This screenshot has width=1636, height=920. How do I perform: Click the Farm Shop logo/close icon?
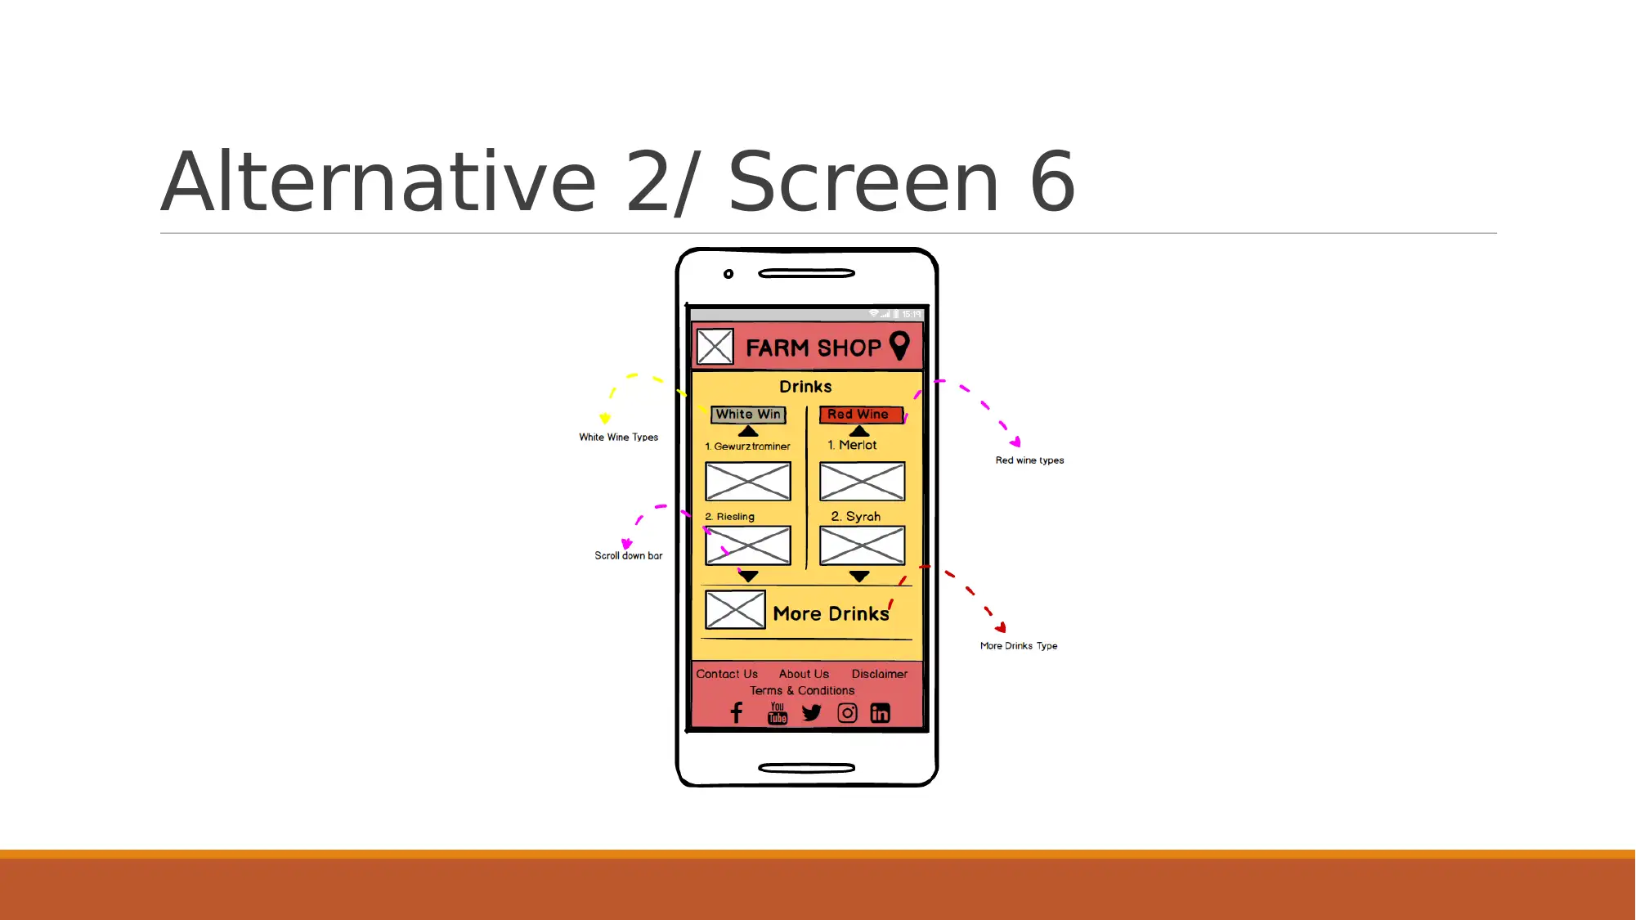click(714, 346)
